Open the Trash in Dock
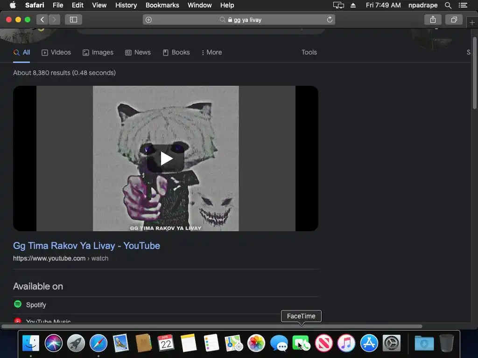 (x=447, y=343)
